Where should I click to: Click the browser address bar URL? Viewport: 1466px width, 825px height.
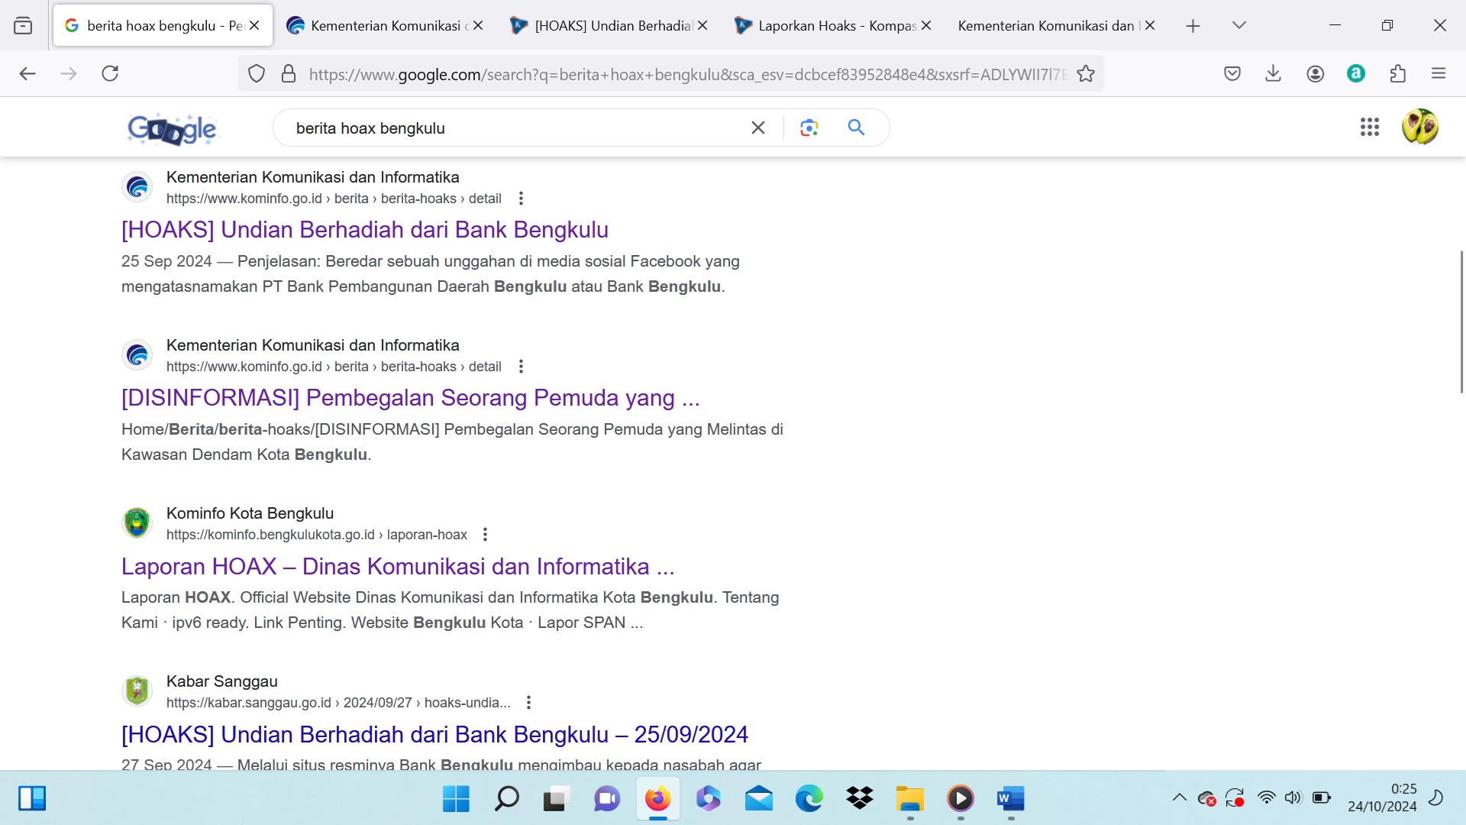click(x=687, y=74)
